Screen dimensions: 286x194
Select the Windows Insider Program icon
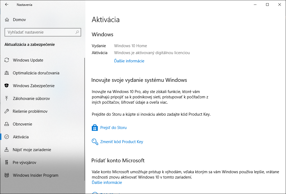click(7, 175)
